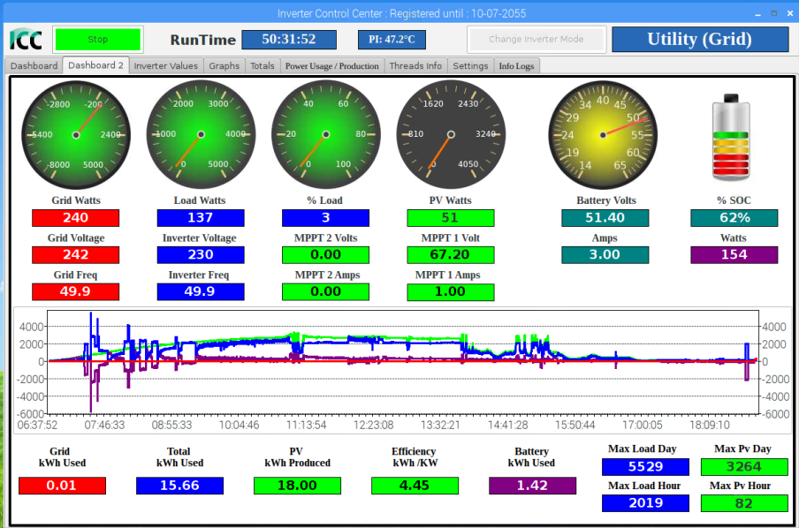Click the PV Watts gray gauge

coord(451,134)
